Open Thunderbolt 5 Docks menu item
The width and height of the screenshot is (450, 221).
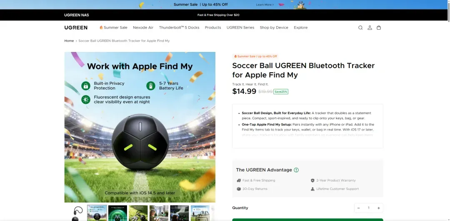pos(179,27)
